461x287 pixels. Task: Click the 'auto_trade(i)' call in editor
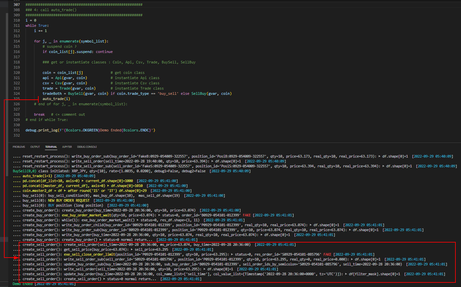pyautogui.click(x=56, y=99)
